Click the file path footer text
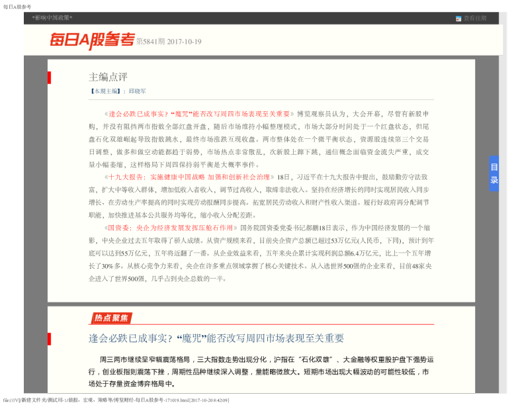The image size is (524, 405). coord(116,400)
